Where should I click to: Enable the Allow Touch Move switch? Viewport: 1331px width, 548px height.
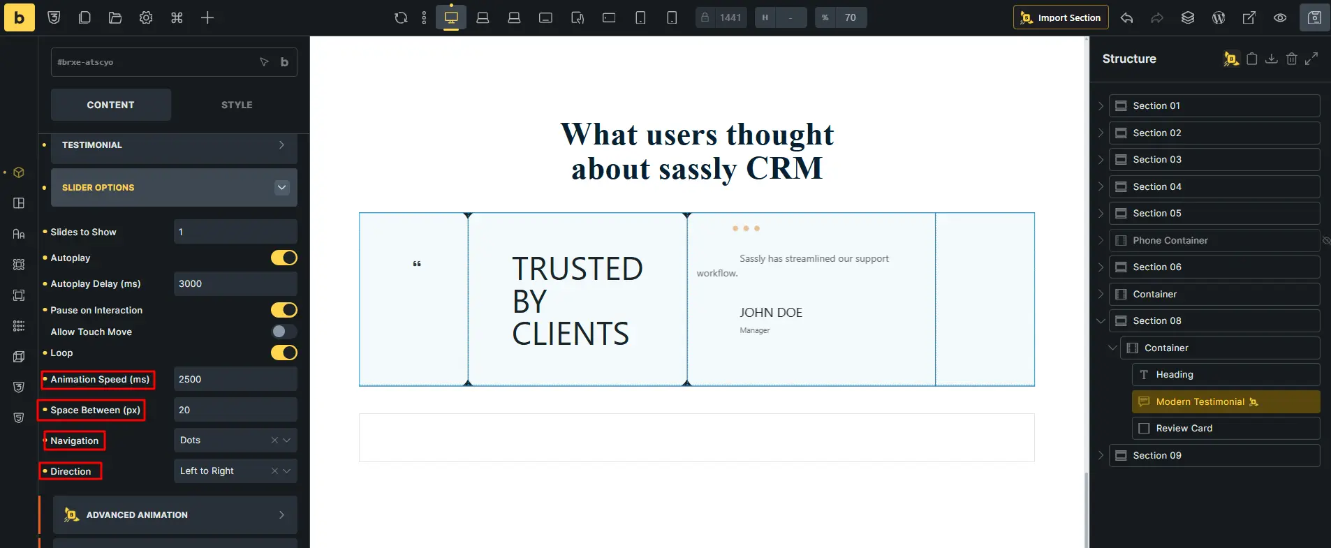284,332
